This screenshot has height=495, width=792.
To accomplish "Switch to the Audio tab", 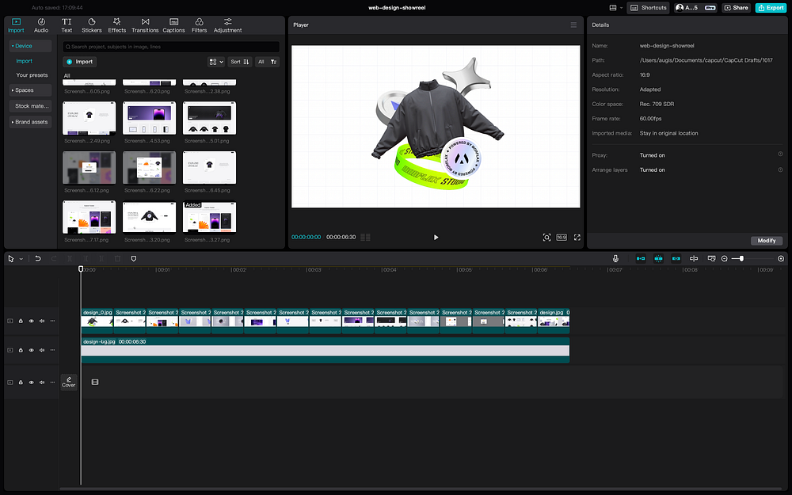I will pyautogui.click(x=40, y=25).
